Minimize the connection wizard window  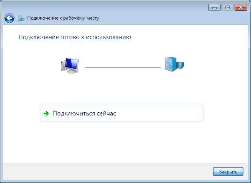tap(214, 8)
